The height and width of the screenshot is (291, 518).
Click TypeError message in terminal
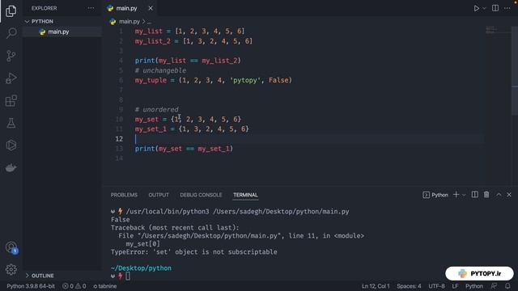coord(194,252)
